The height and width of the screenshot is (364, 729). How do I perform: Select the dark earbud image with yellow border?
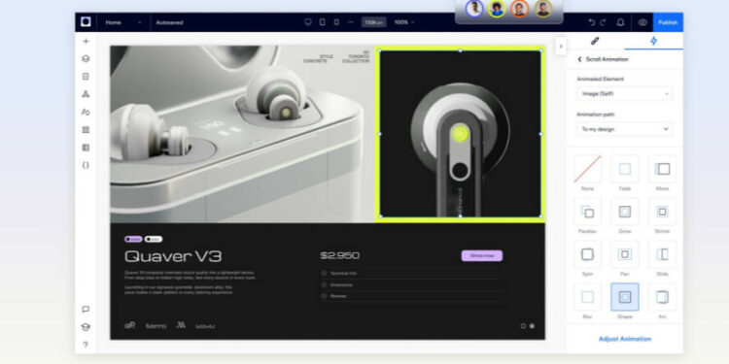click(x=461, y=134)
